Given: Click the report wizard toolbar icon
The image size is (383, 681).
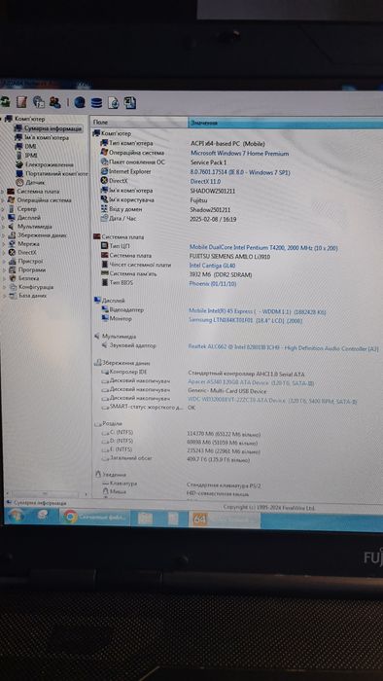Looking at the screenshot, I should (21, 102).
